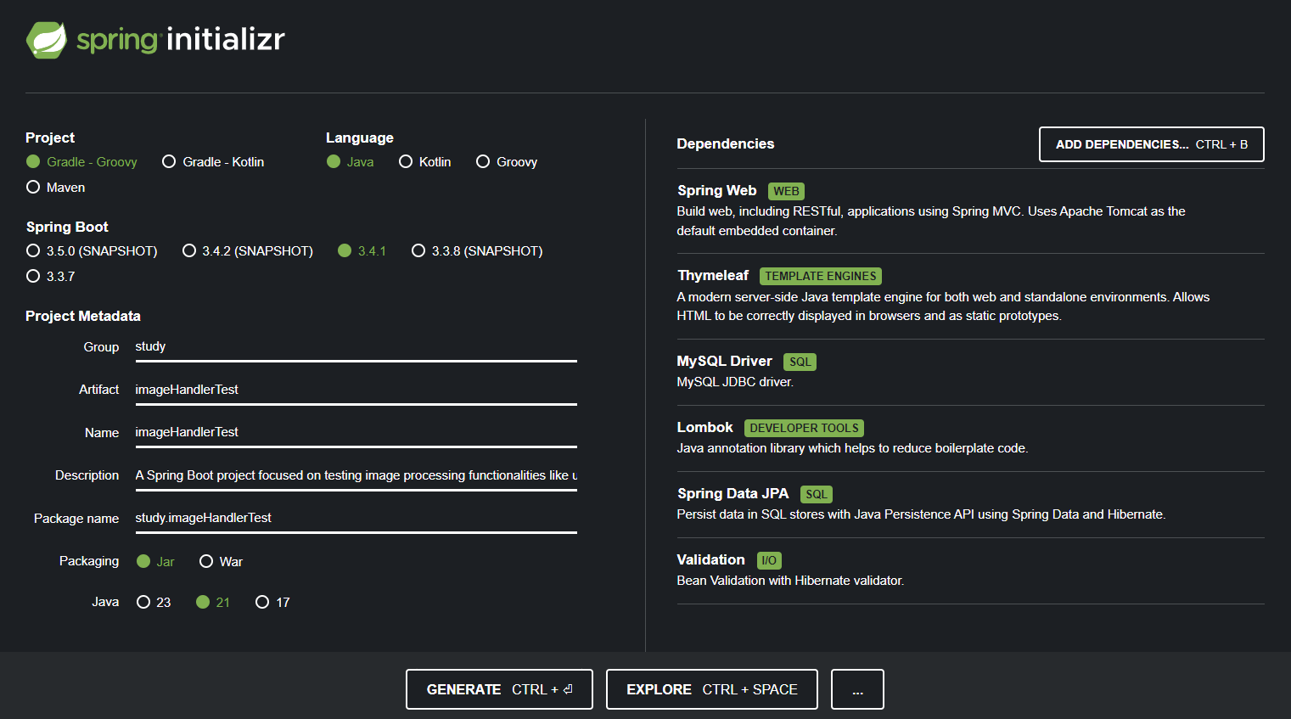Open the more options ellipsis button

coord(857,689)
